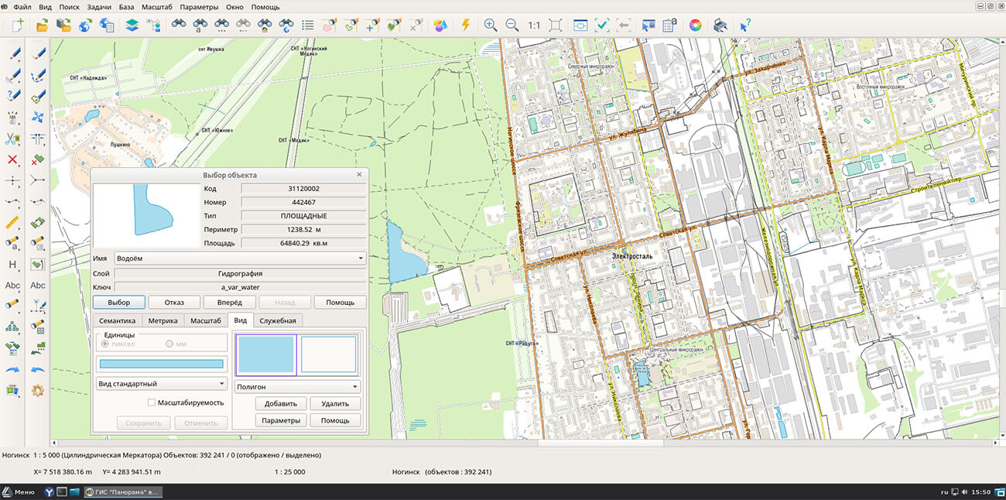Open the printer icon in toolbar
Screen dimensions: 1006x500
719,25
